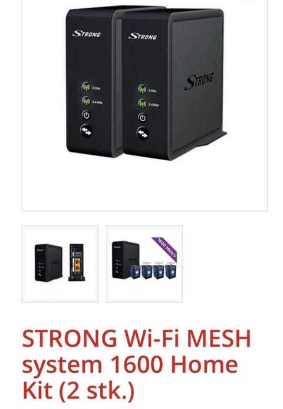Click the large STRONG logo on device side
This screenshot has height=409, width=283.
tap(199, 80)
